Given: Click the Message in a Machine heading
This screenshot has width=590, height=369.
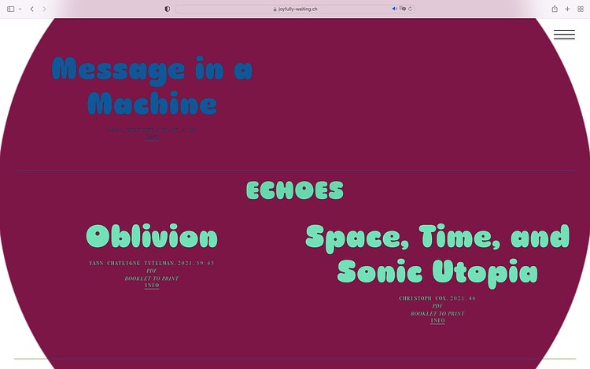Looking at the screenshot, I should coord(152,87).
